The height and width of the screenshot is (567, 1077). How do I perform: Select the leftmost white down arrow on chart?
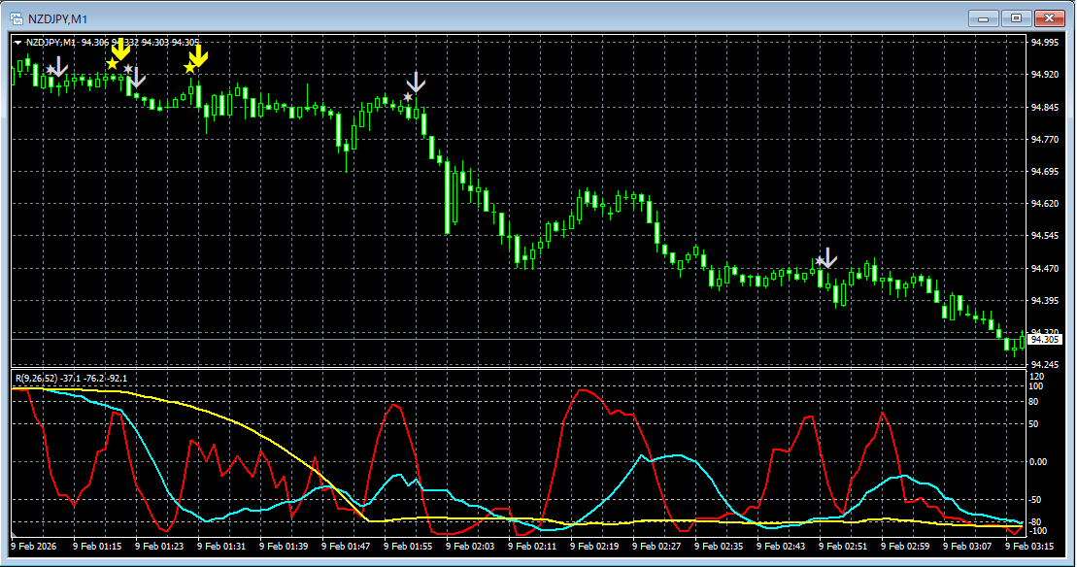[x=58, y=66]
